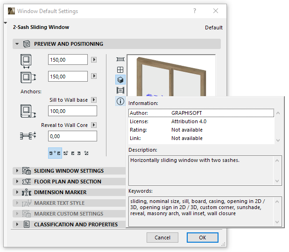Click the Cancel button
Viewport: 289px width, 252px height.
[x=162, y=238]
